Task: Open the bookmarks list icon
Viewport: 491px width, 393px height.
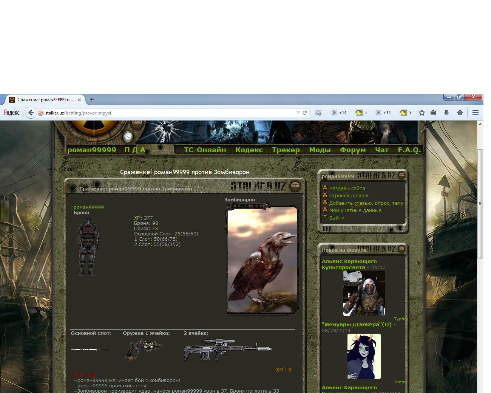Action: [433, 113]
